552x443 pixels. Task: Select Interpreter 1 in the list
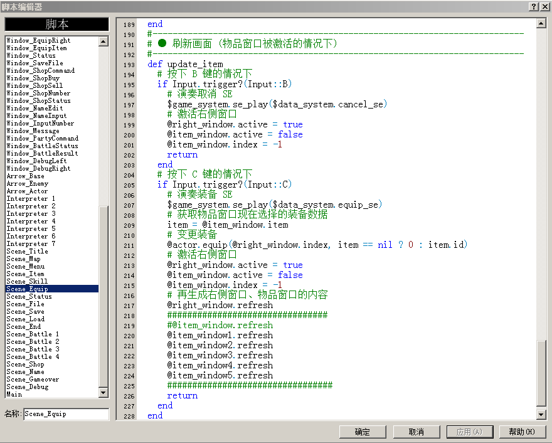coord(51,199)
